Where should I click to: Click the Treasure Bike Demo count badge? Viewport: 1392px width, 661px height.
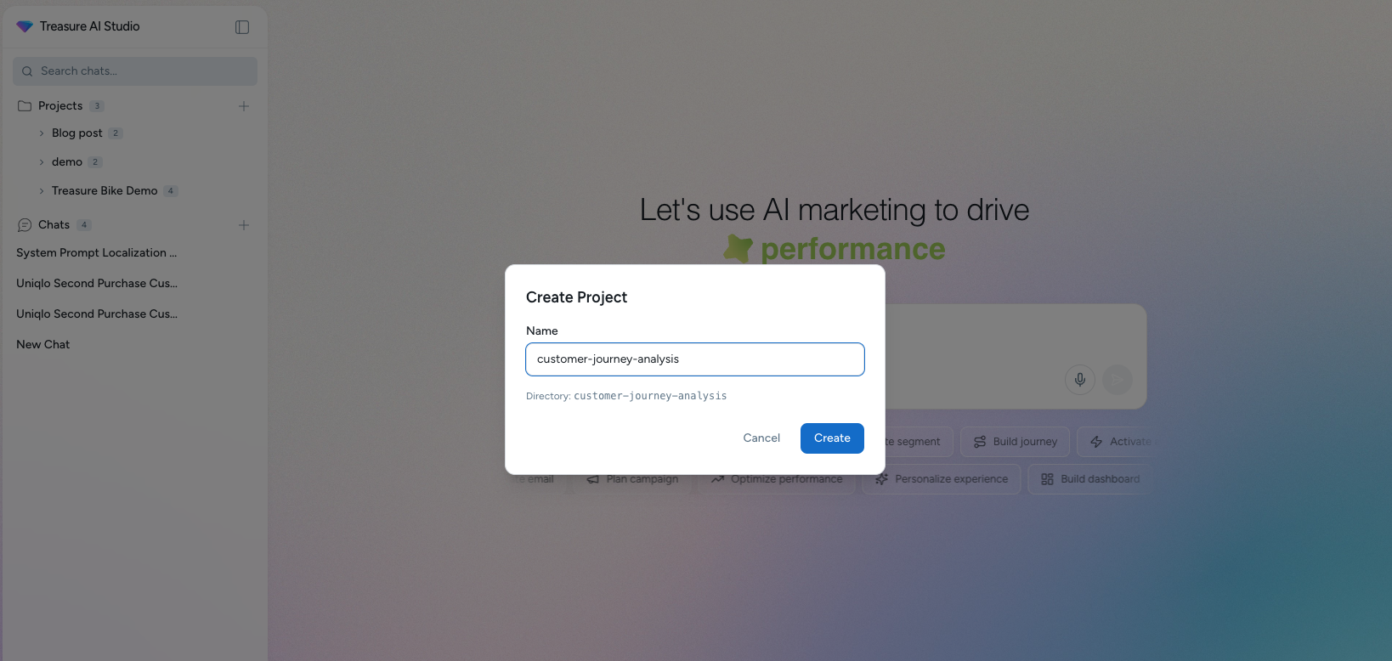(x=171, y=191)
